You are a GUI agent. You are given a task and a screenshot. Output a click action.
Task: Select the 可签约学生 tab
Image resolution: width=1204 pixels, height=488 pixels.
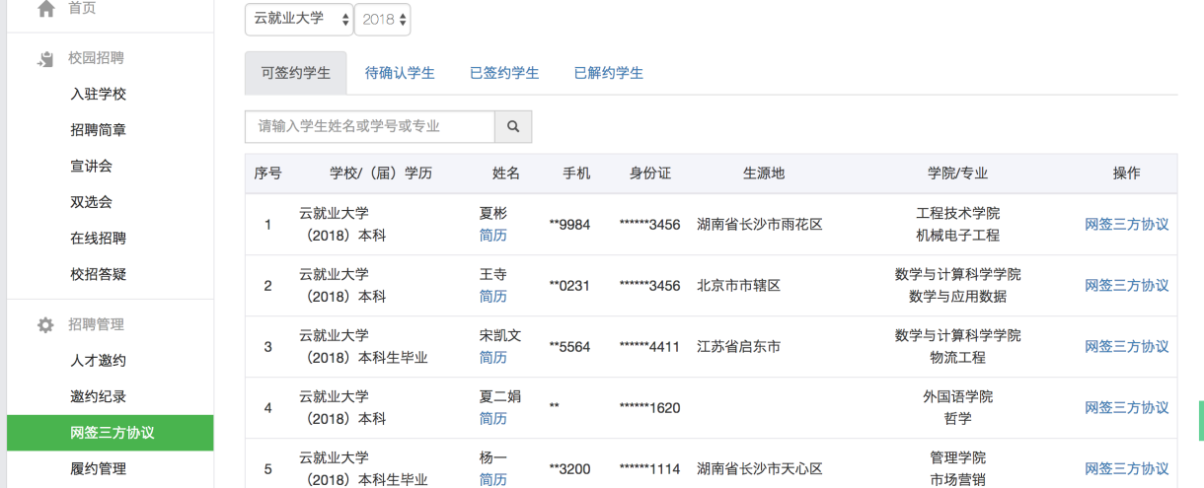point(295,73)
